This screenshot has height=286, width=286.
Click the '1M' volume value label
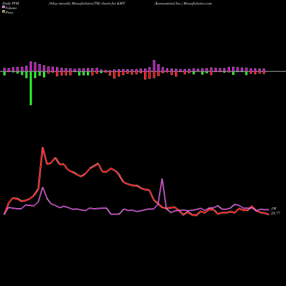[x=273, y=209]
